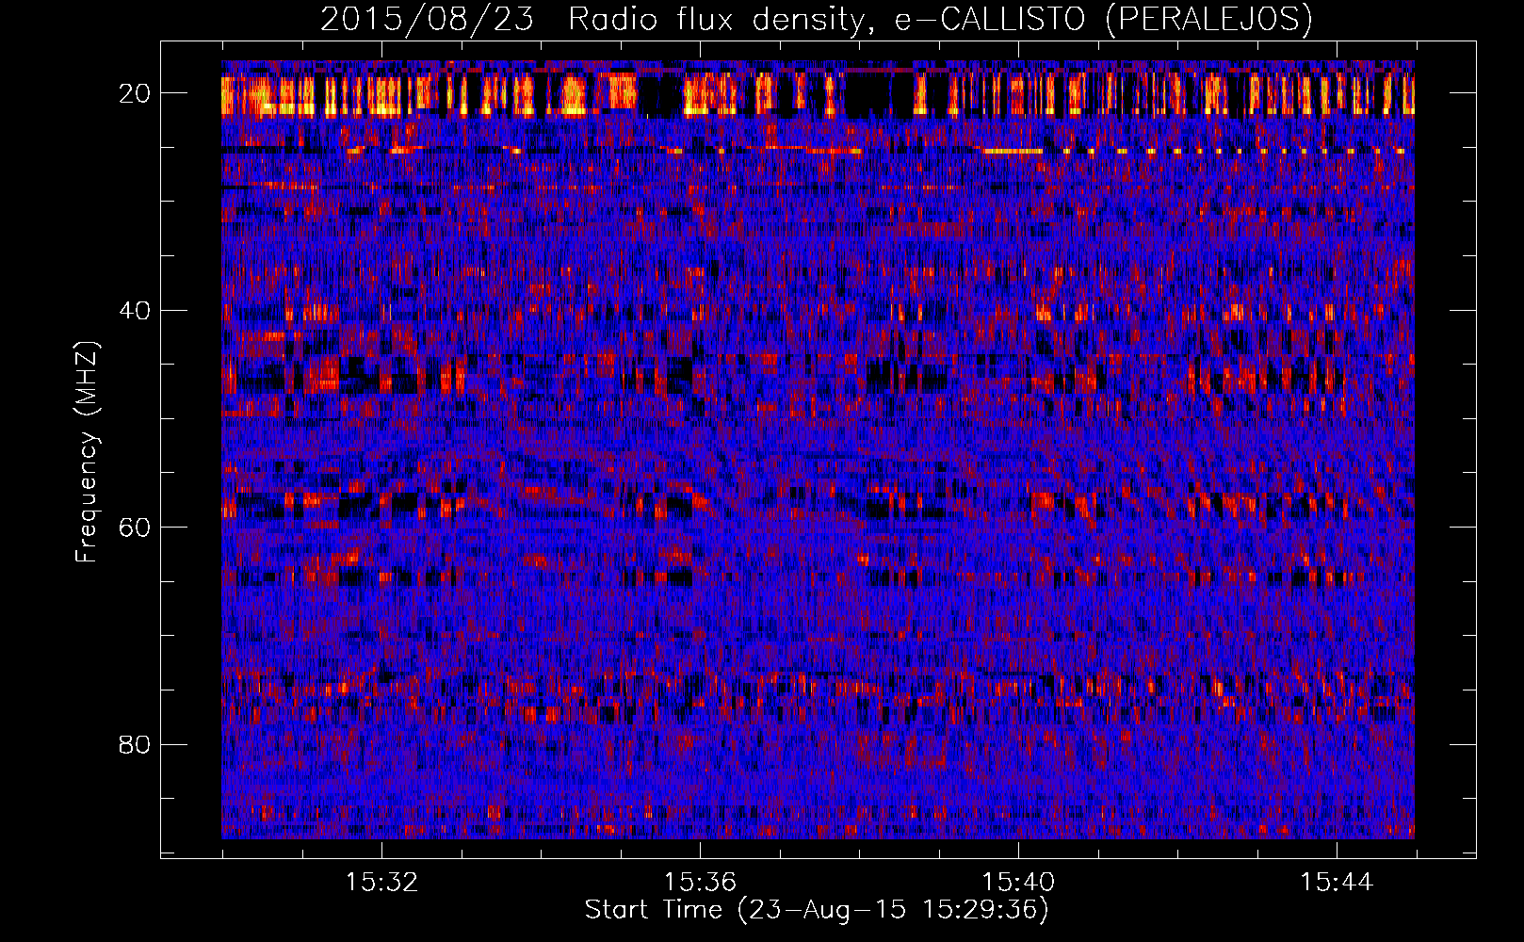Click the 15:40 time tick label
The height and width of the screenshot is (942, 1524).
(1018, 883)
